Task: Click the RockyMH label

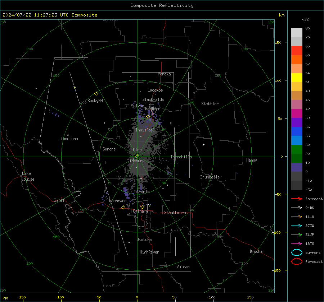Action: click(x=95, y=101)
